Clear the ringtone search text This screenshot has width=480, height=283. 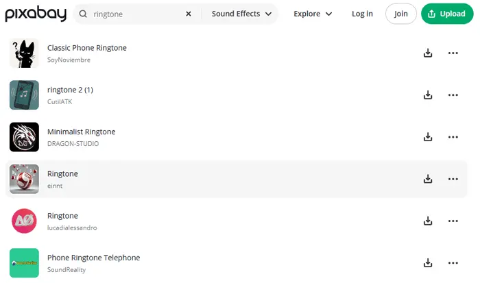(x=189, y=14)
